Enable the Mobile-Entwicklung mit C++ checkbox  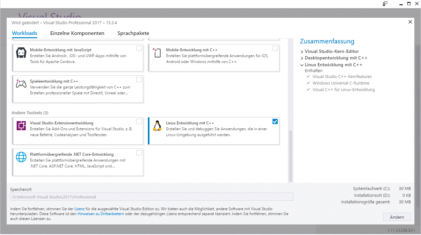tap(275, 48)
